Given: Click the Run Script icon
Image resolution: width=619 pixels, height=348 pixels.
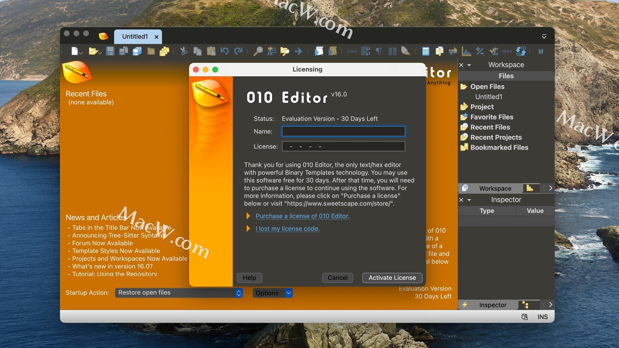Looking at the screenshot, I should (x=319, y=51).
